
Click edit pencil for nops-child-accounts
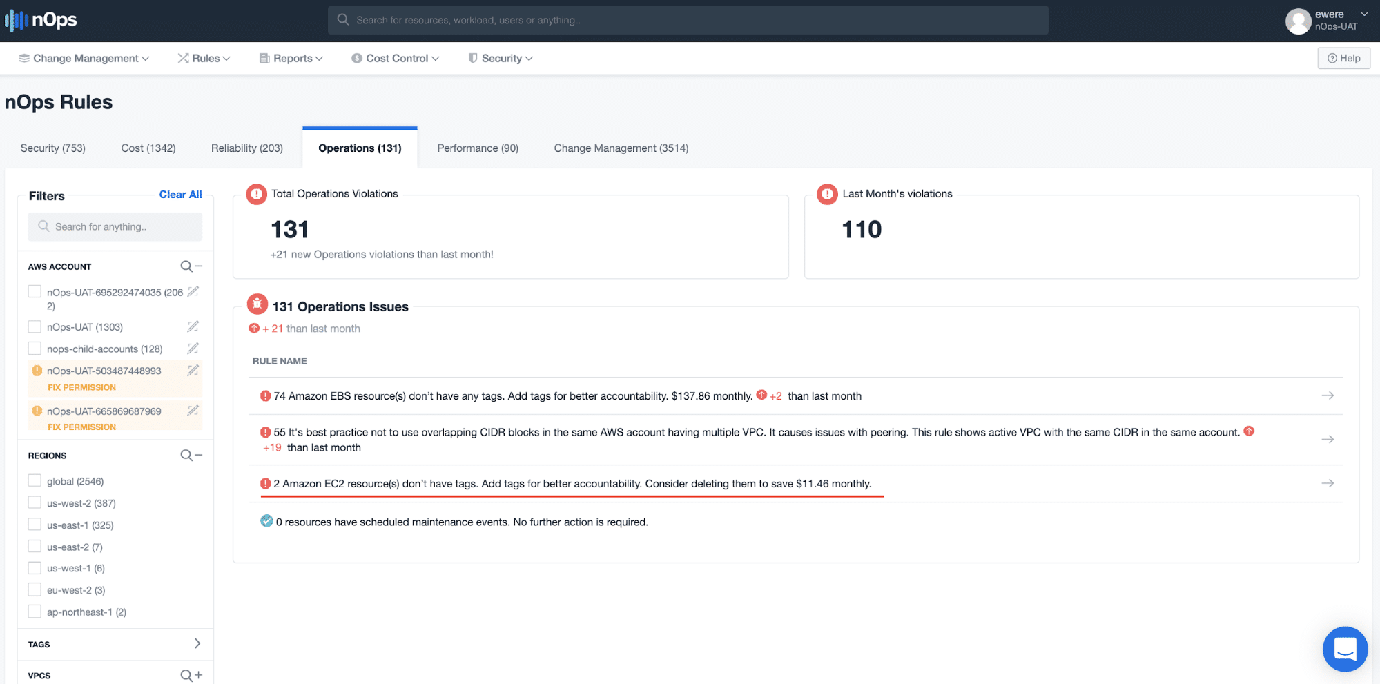pyautogui.click(x=193, y=349)
